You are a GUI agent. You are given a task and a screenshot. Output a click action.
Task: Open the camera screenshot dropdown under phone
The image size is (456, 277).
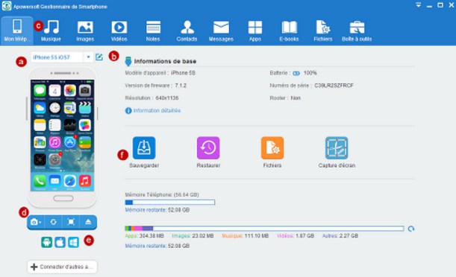[36, 222]
